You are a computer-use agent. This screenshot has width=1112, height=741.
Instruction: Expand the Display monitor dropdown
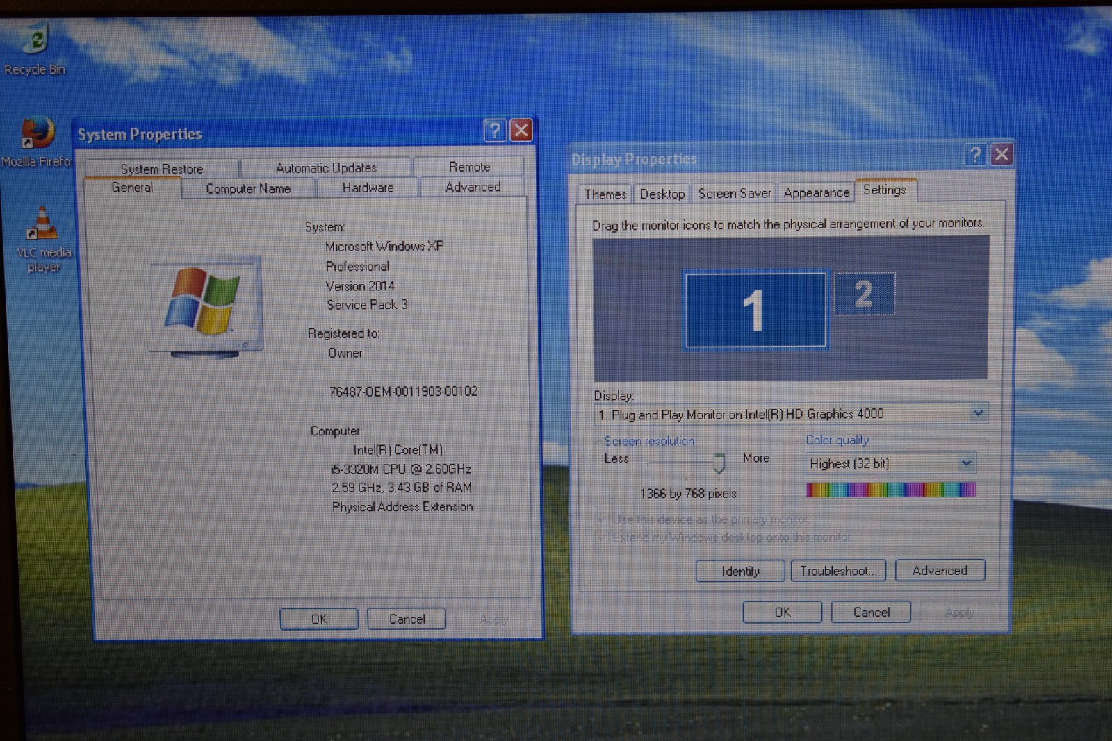[x=978, y=413]
